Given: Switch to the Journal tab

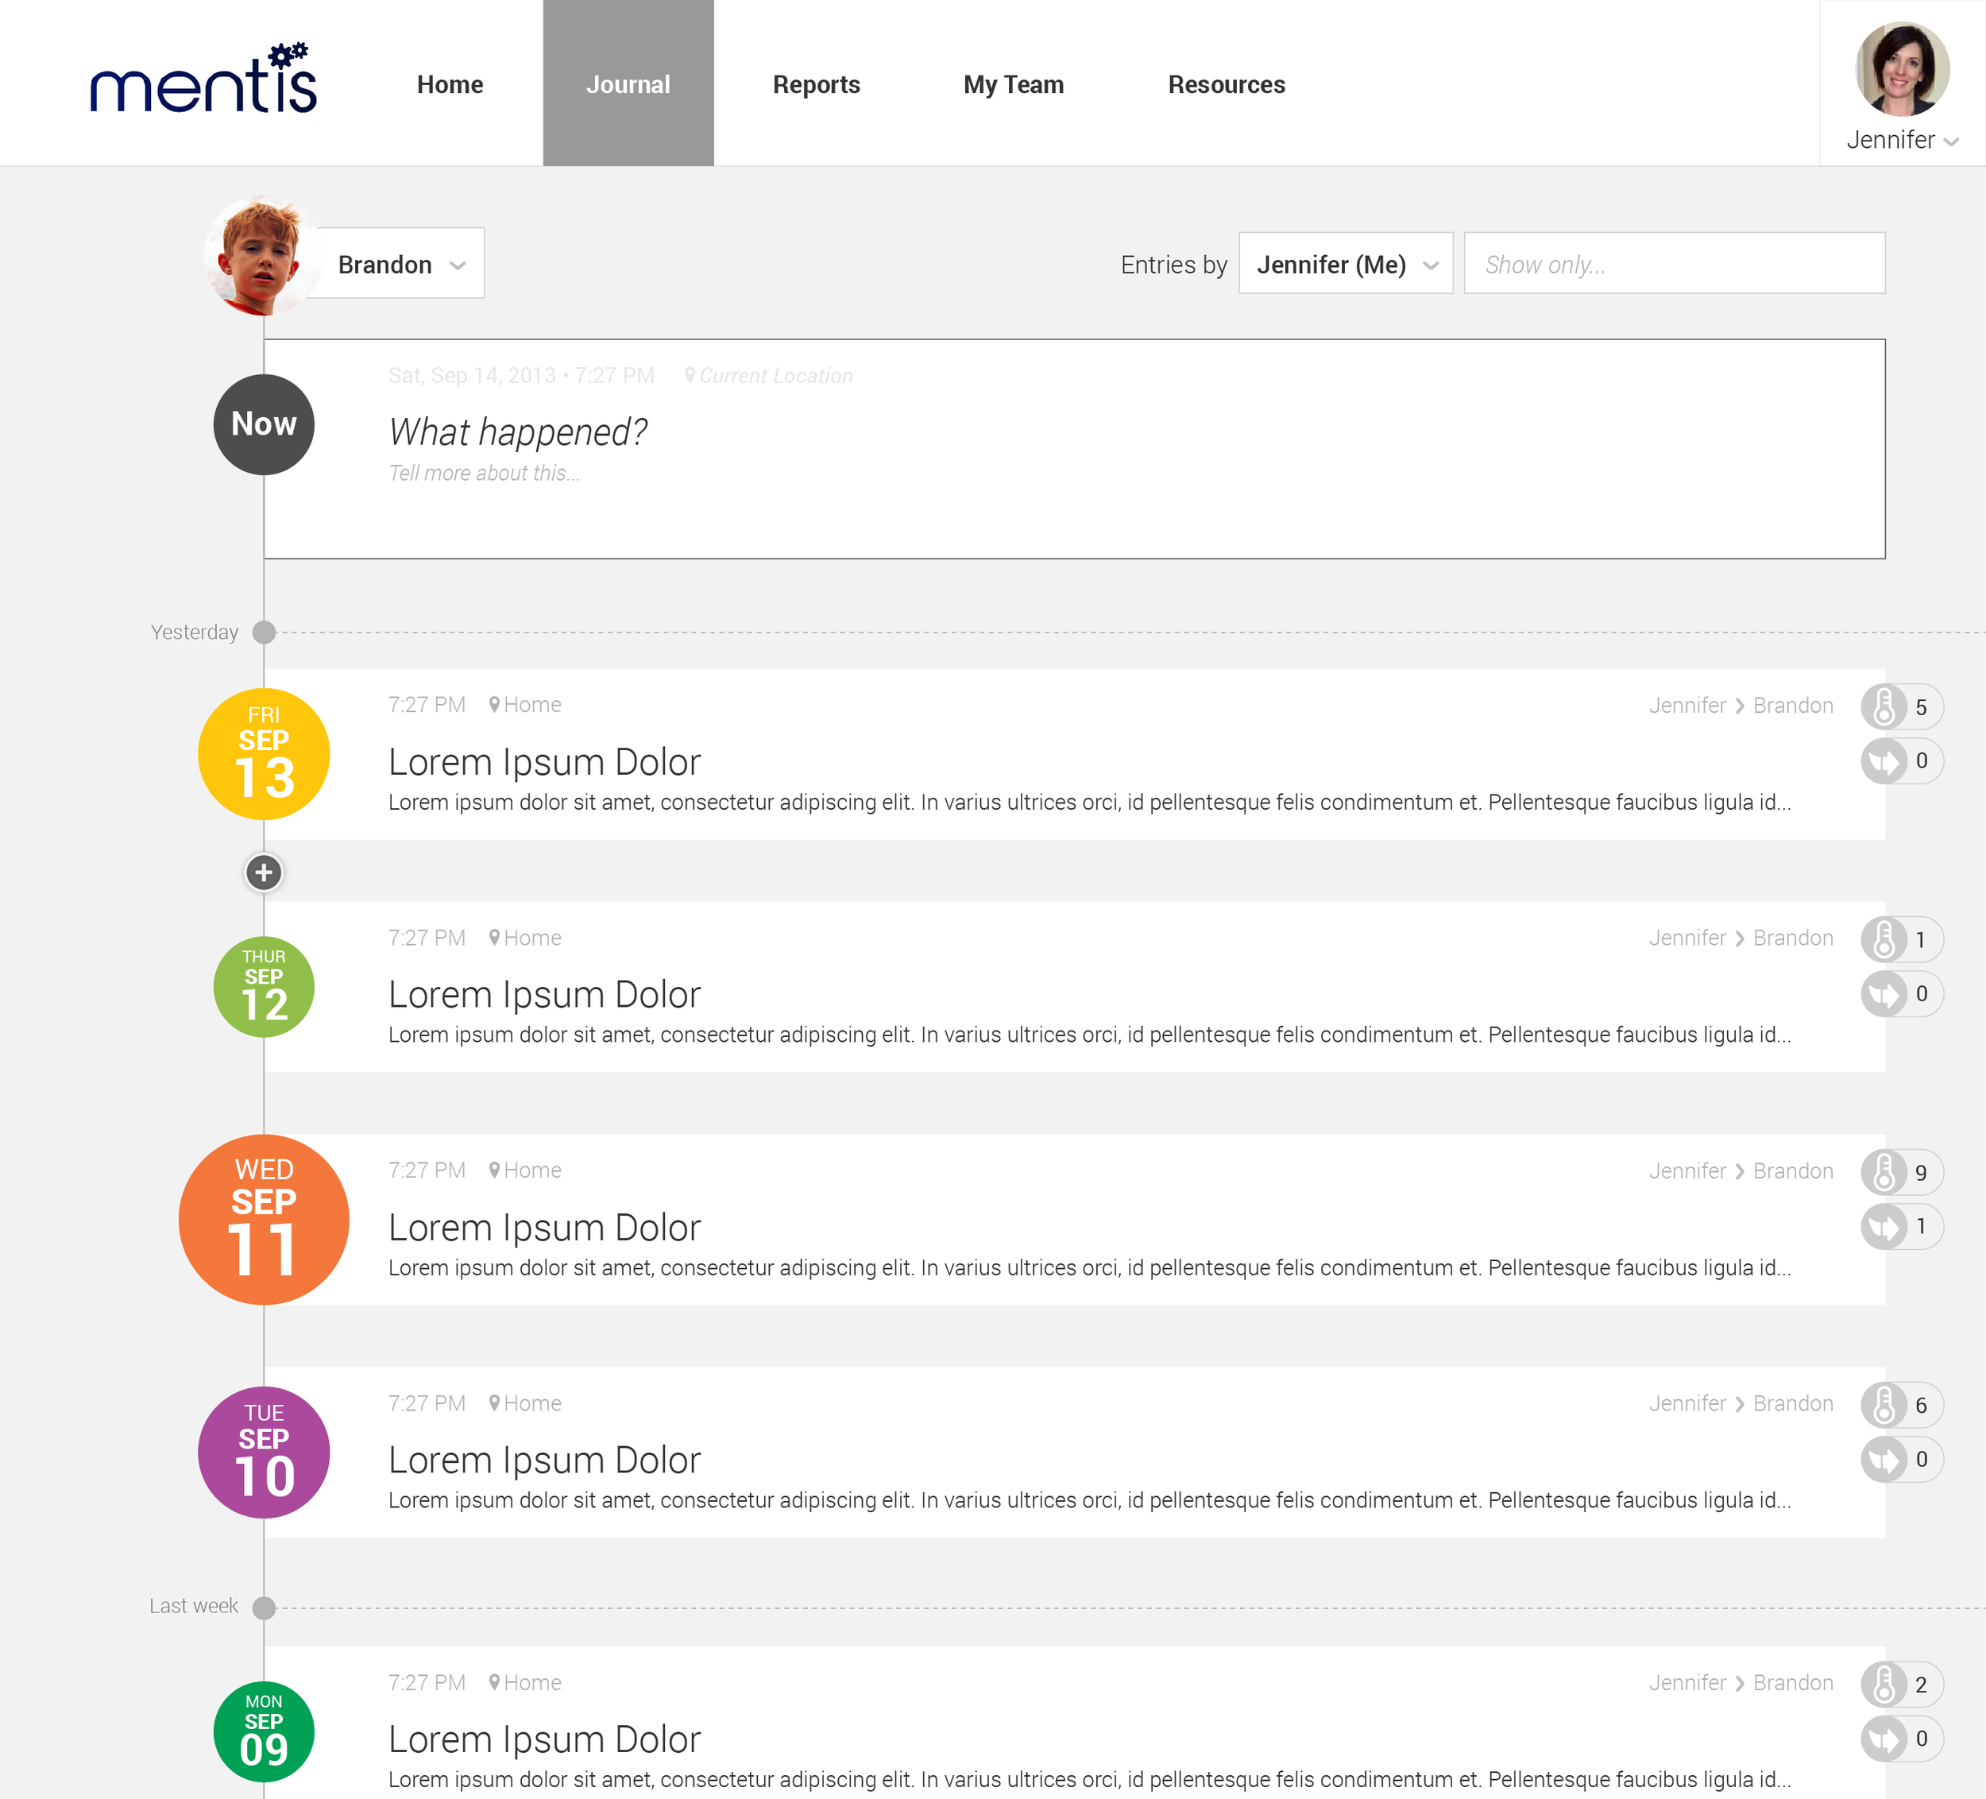Looking at the screenshot, I should point(628,83).
